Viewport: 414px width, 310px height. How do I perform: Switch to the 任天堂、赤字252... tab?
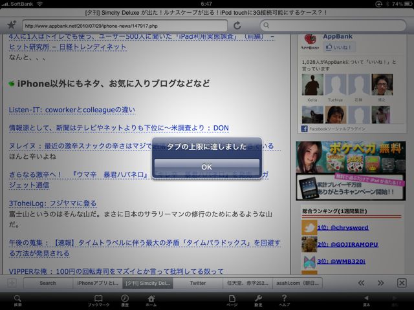(x=247, y=283)
